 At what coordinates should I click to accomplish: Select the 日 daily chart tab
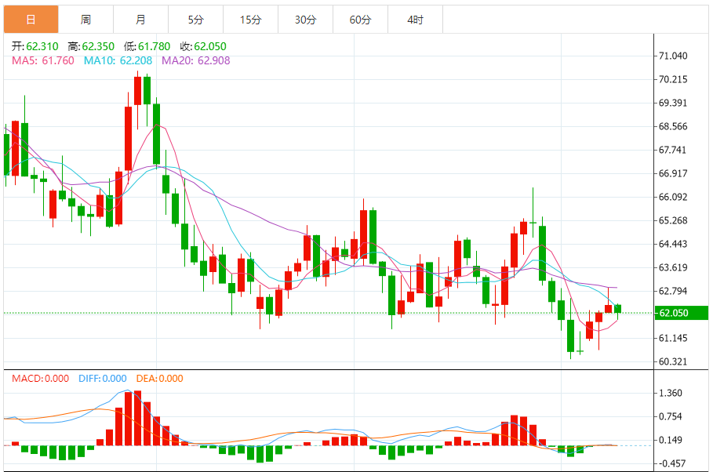[x=31, y=20]
